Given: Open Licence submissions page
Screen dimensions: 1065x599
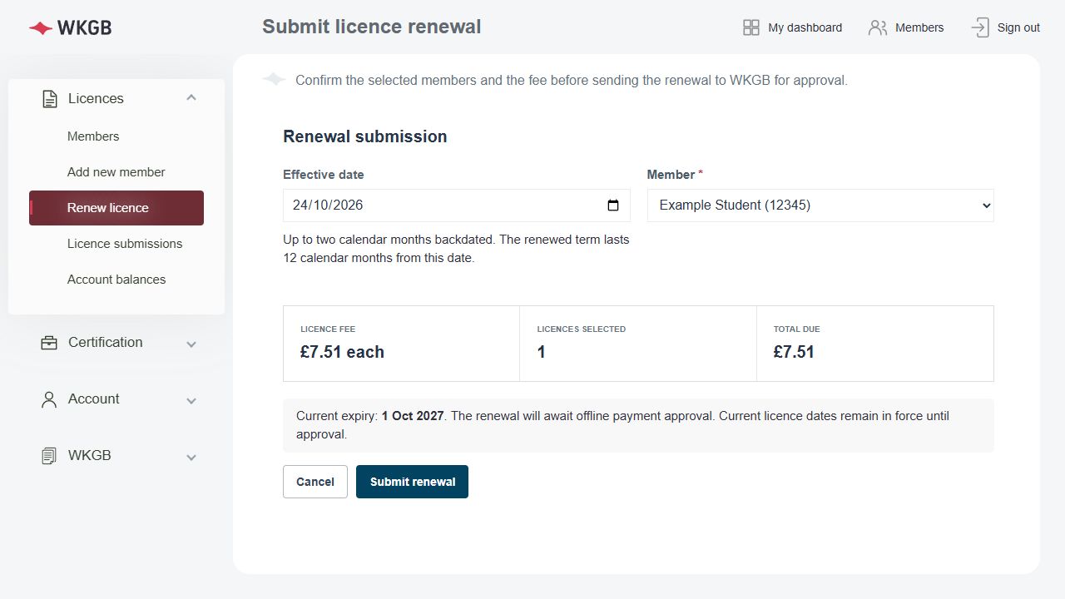Looking at the screenshot, I should click(x=125, y=244).
